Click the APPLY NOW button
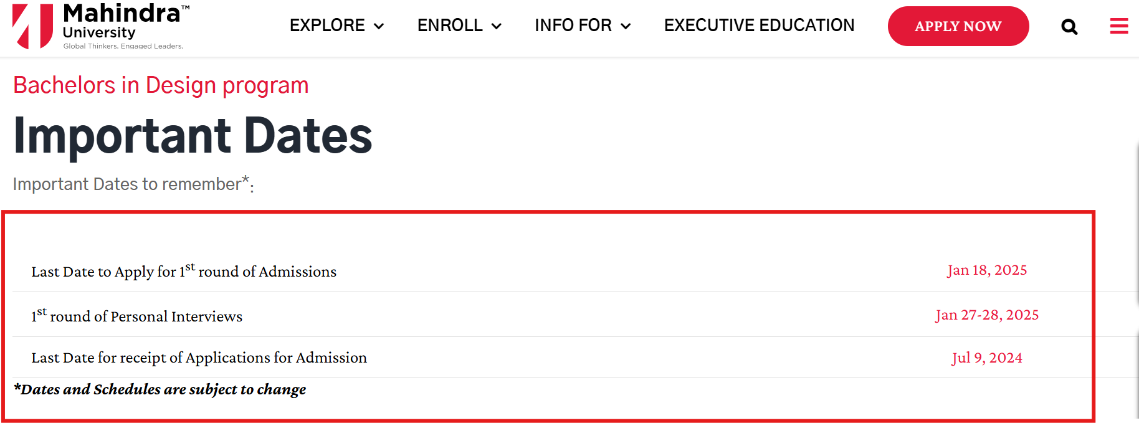The height and width of the screenshot is (423, 1139). pyautogui.click(x=958, y=26)
